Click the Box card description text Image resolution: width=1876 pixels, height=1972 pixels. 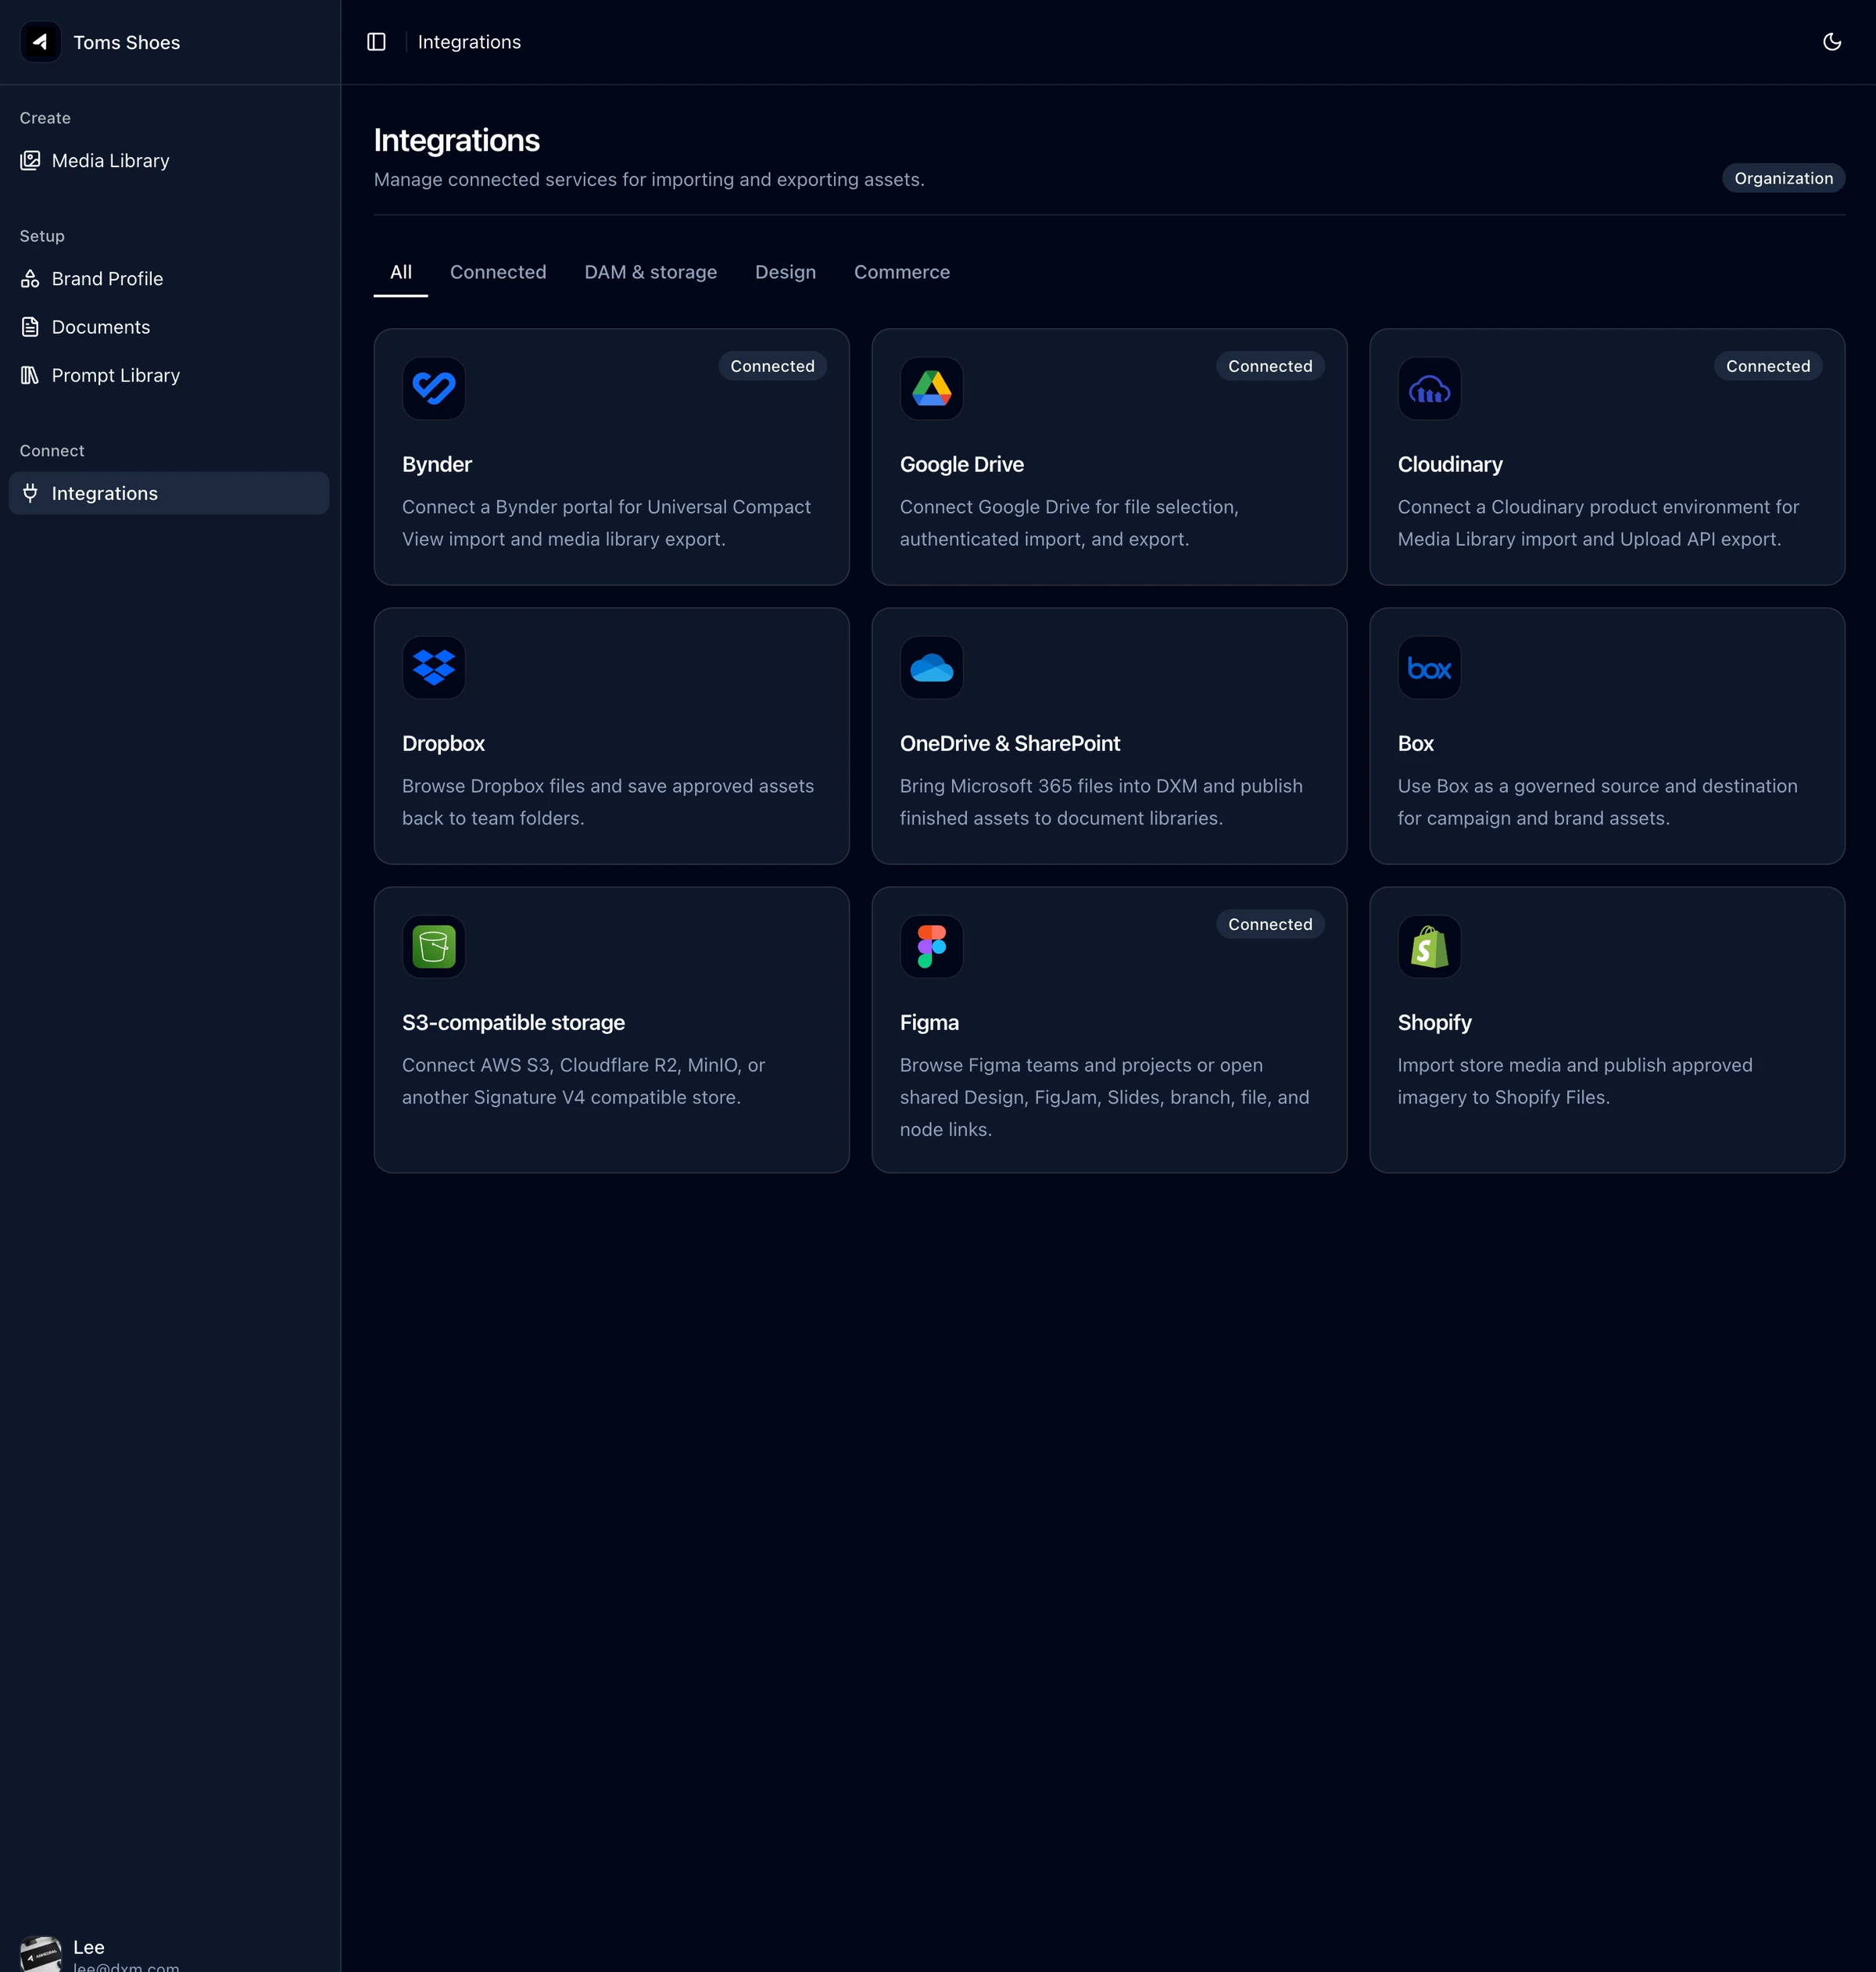(x=1597, y=802)
